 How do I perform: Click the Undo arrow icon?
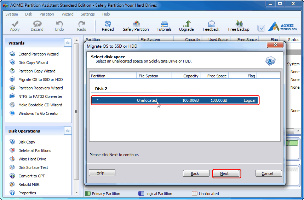[x=59, y=24]
